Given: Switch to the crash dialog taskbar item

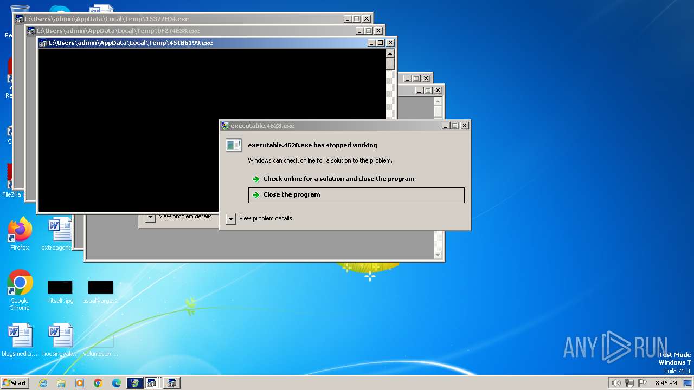Looking at the screenshot, I should click(x=134, y=383).
